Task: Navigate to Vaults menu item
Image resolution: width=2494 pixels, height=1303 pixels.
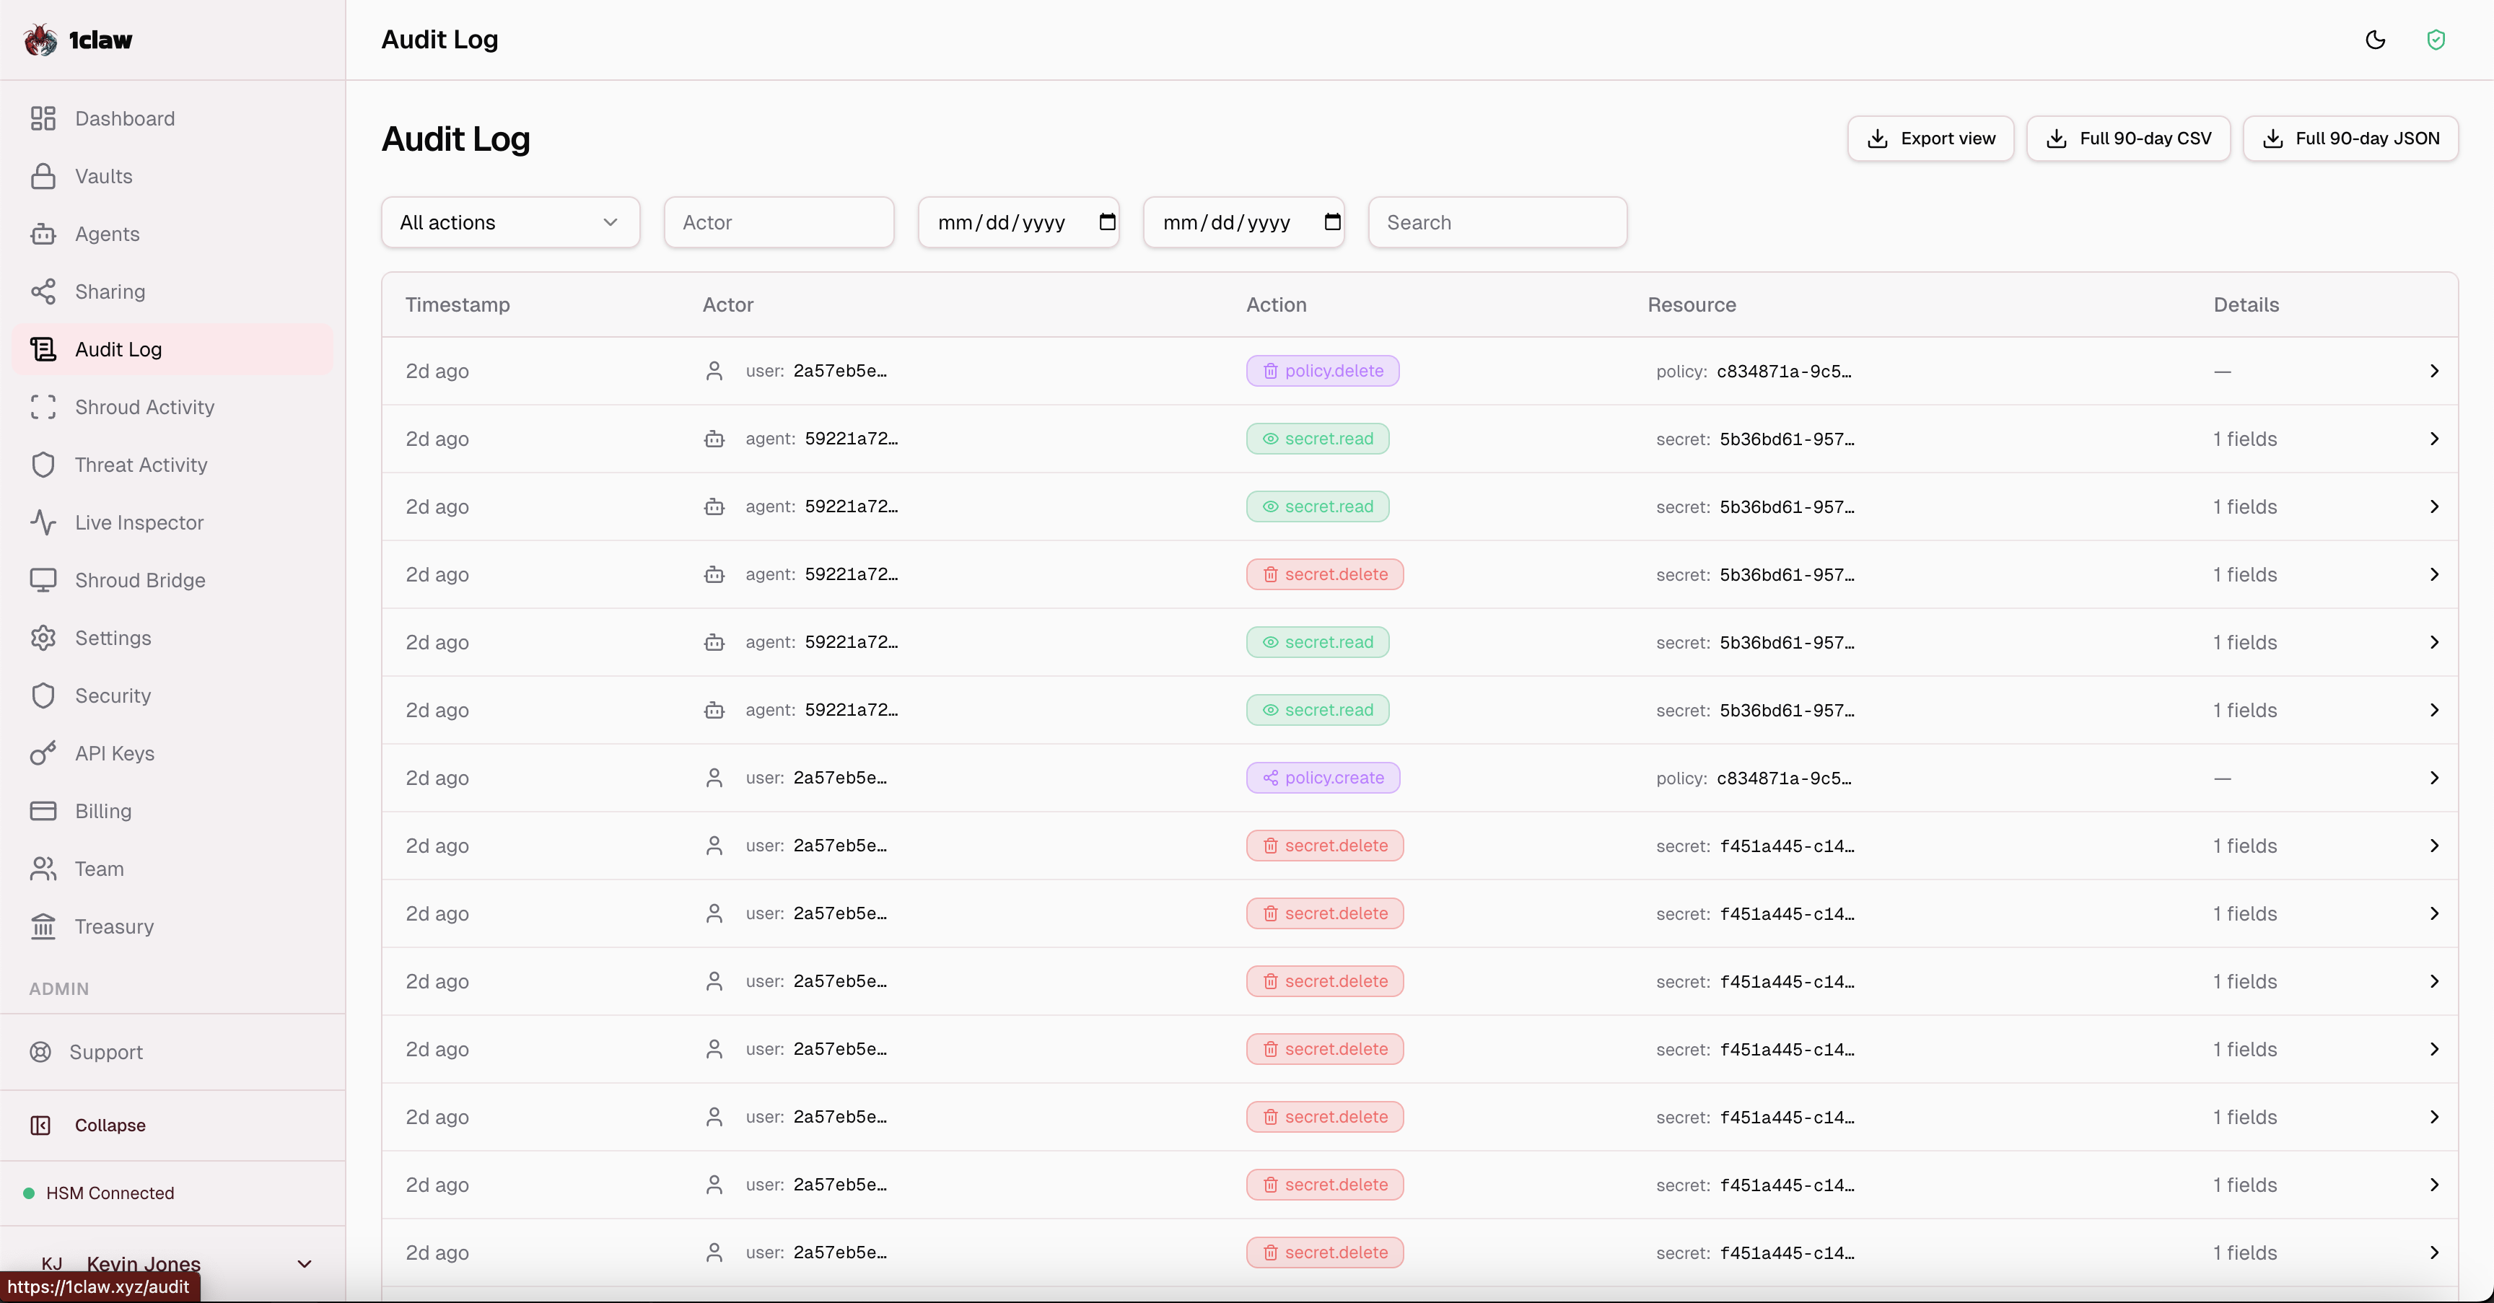Action: [102, 176]
